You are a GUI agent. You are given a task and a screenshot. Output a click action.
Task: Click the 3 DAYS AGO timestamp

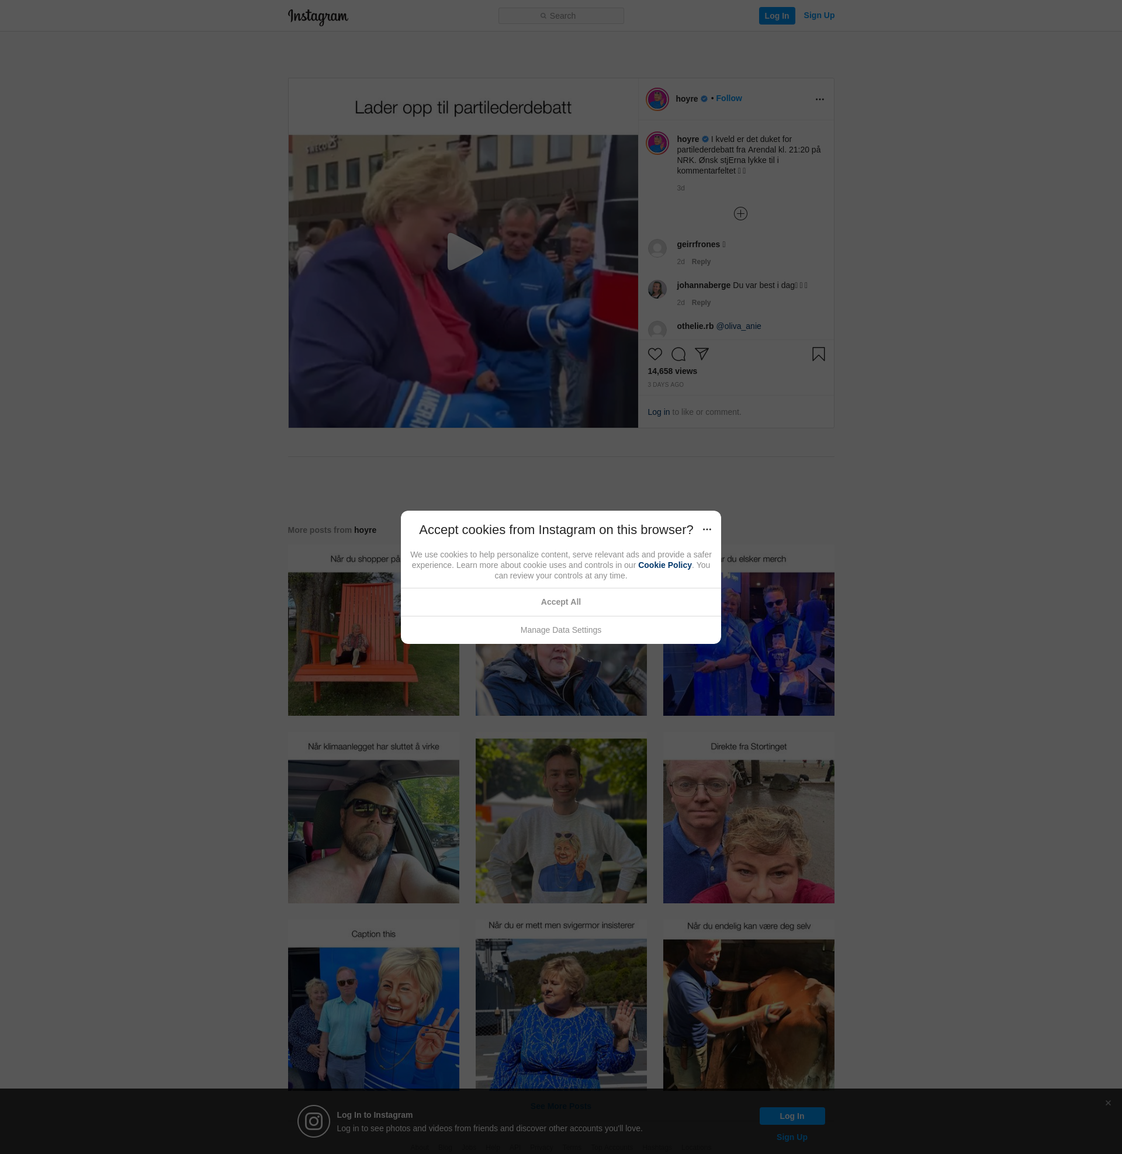click(665, 385)
